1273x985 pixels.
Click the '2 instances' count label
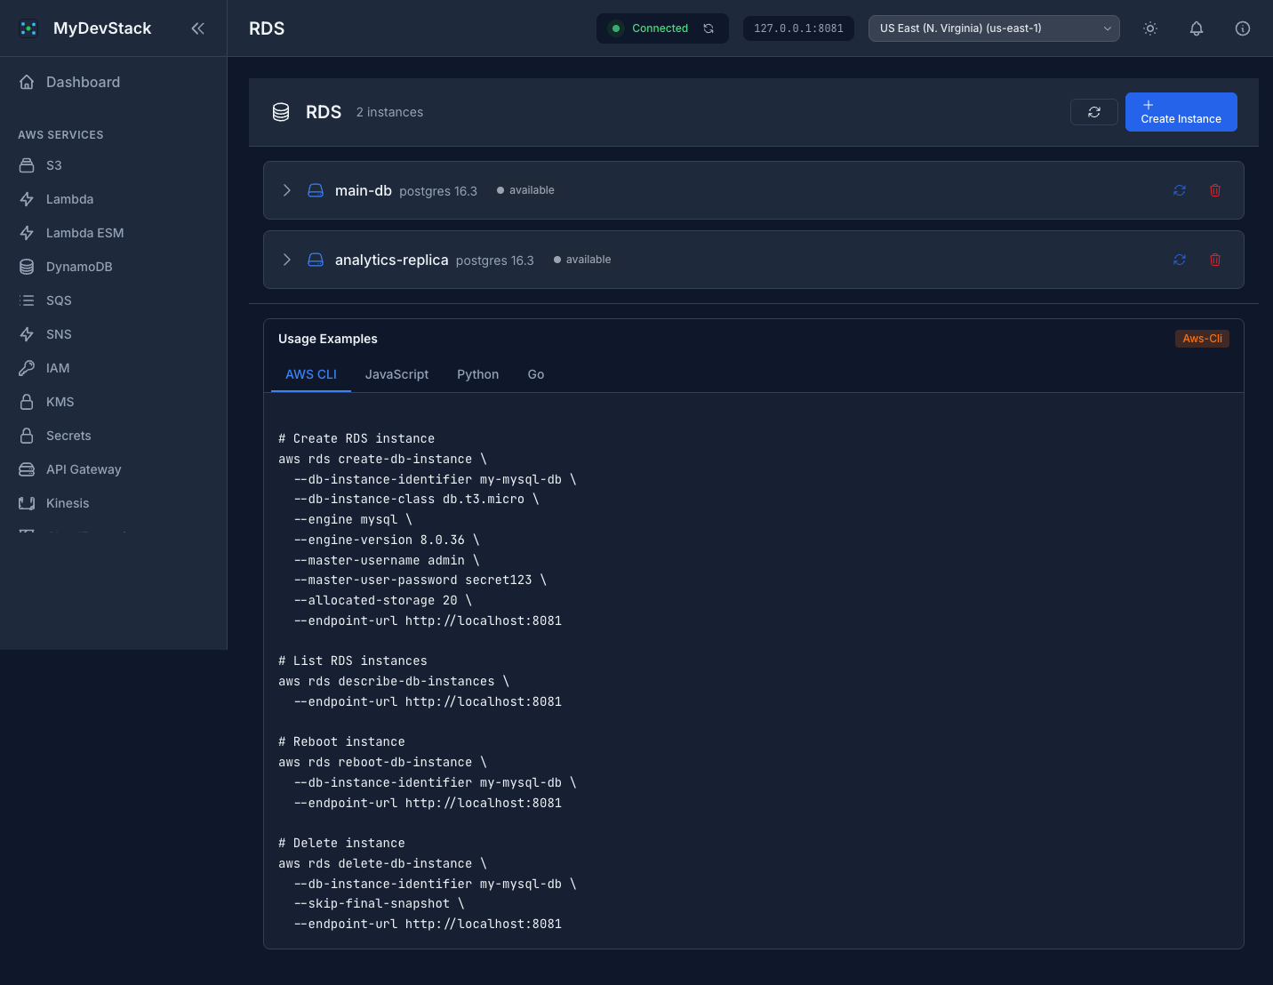click(x=389, y=112)
